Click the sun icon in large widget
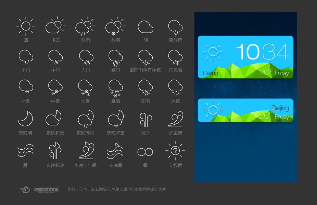Viewport: 317px width, 205px height. click(x=213, y=52)
